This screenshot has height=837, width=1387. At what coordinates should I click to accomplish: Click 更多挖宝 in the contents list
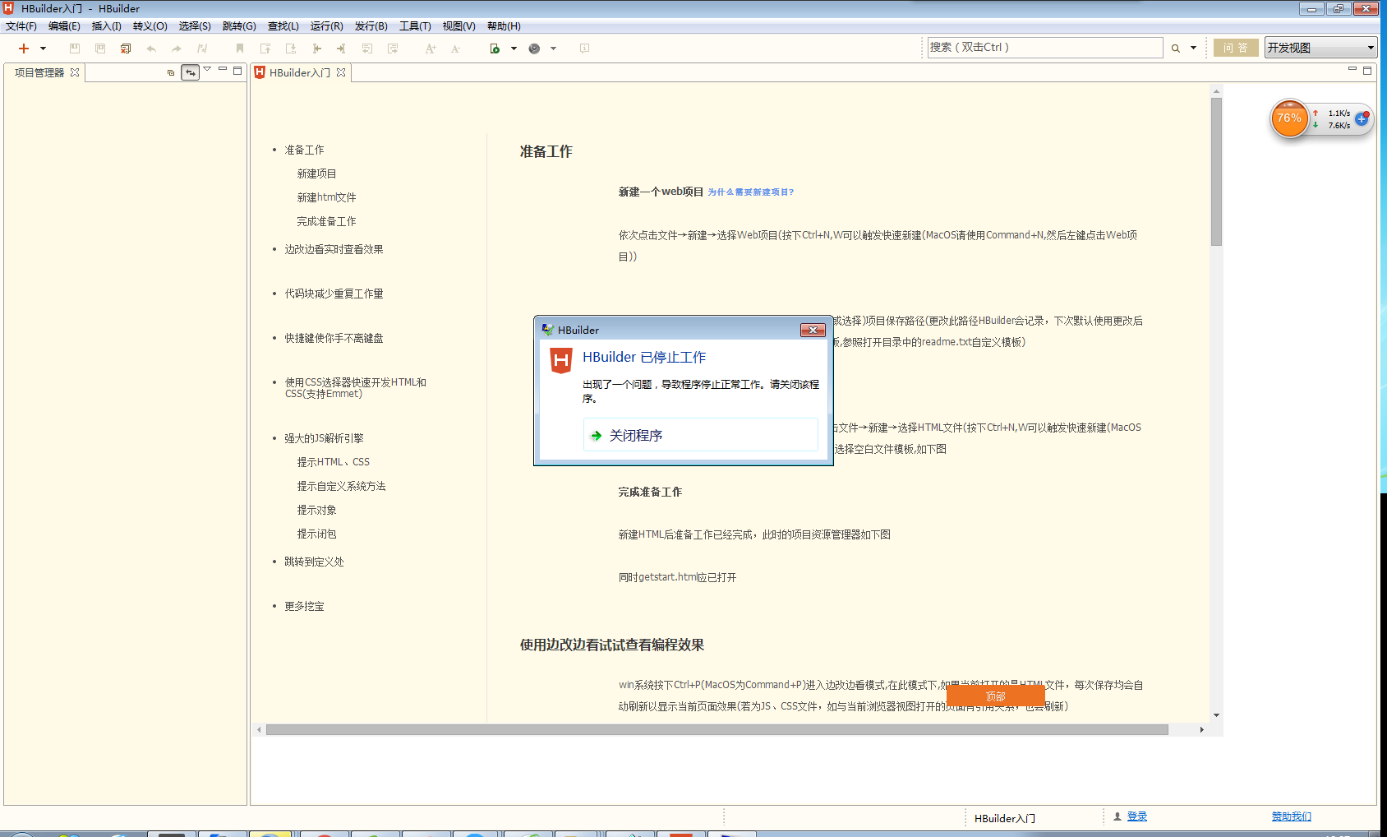click(x=304, y=606)
